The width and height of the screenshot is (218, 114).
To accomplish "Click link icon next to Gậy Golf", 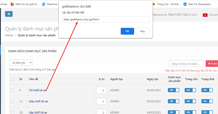I will [x=46, y=112].
